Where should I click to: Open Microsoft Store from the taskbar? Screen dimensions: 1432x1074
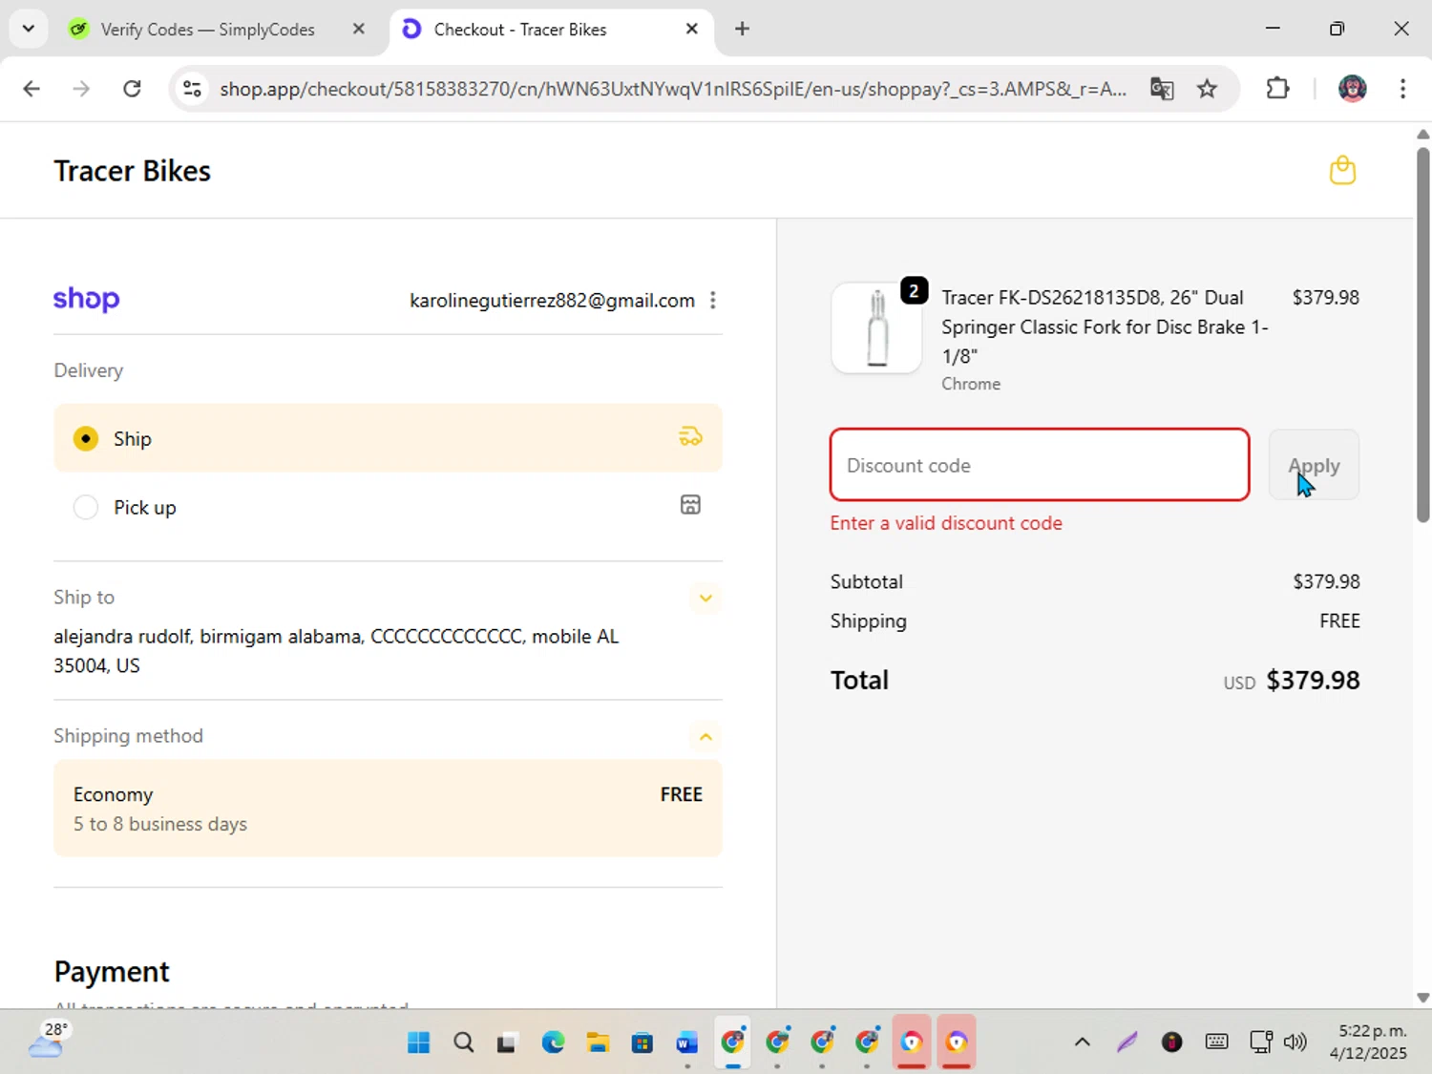tap(642, 1042)
